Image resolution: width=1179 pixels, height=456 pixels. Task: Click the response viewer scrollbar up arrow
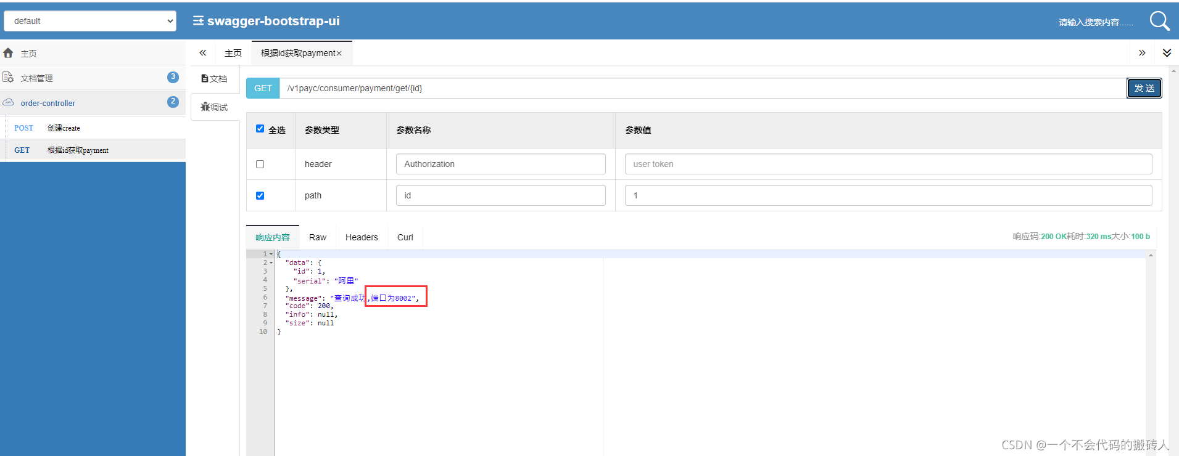1151,254
